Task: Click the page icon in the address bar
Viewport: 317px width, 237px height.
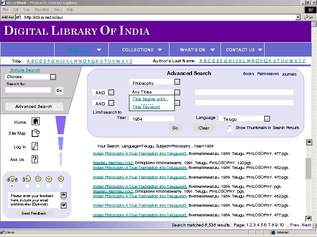Action: (x=18, y=17)
